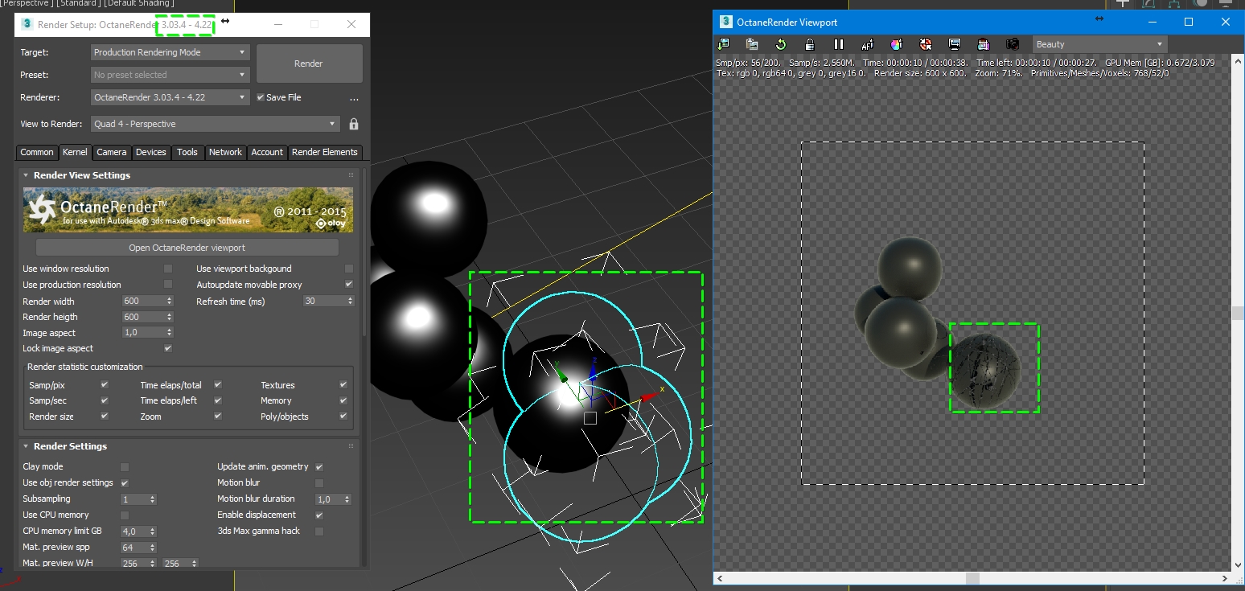Click the camera icon in the viewport toolbar

click(1013, 44)
